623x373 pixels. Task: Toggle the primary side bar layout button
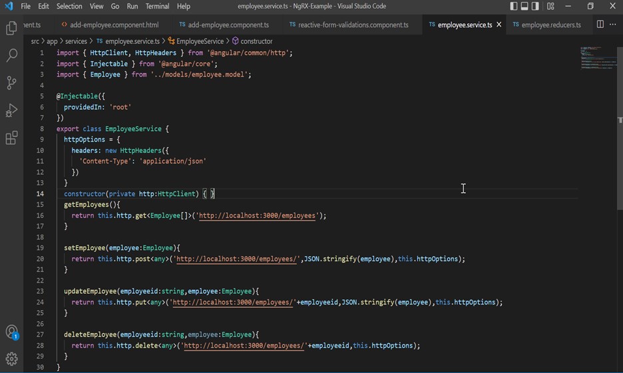[x=514, y=6]
